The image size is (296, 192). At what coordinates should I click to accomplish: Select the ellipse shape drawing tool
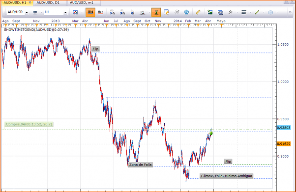tap(270, 12)
